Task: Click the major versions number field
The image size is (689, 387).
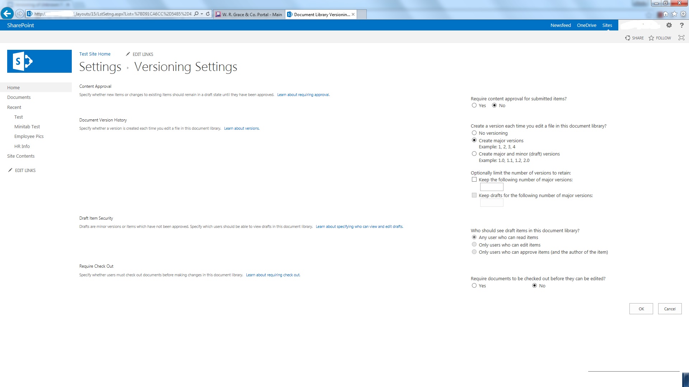Action: coord(492,187)
